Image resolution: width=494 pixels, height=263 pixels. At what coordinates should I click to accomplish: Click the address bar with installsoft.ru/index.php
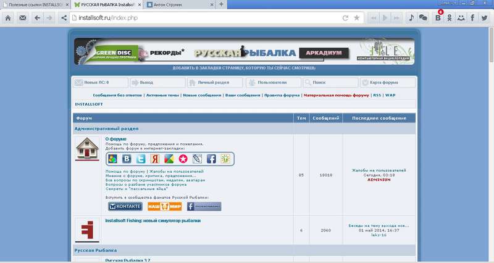point(206,18)
